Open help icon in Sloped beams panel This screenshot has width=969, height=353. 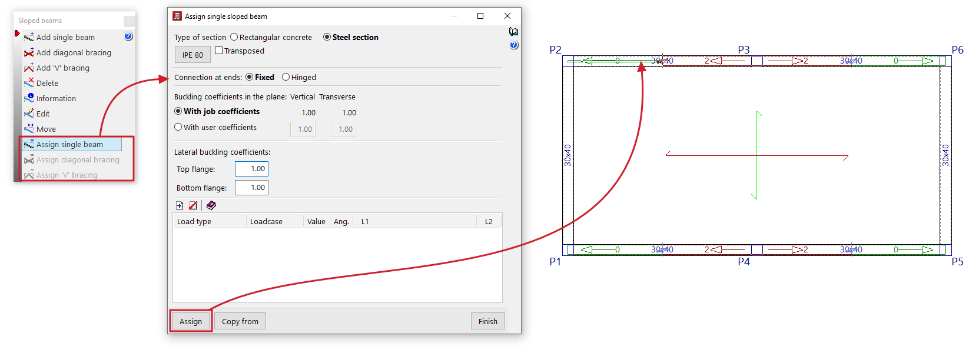click(x=128, y=36)
